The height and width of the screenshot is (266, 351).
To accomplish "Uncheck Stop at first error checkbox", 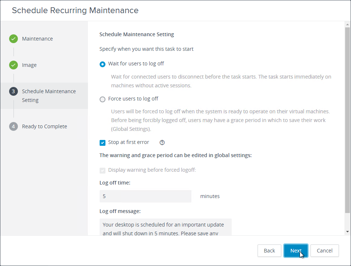I will tap(103, 143).
